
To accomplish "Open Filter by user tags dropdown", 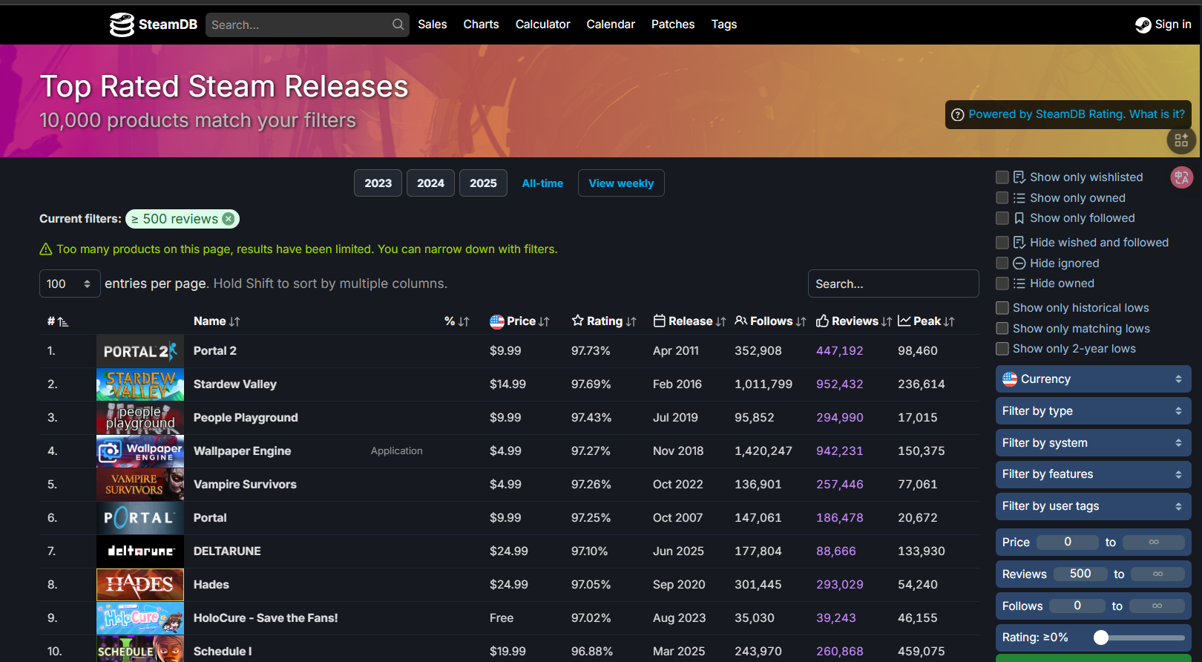I will [1093, 506].
